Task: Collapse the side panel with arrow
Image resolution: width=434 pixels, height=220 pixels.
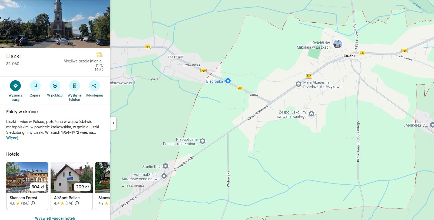Action: pos(113,123)
